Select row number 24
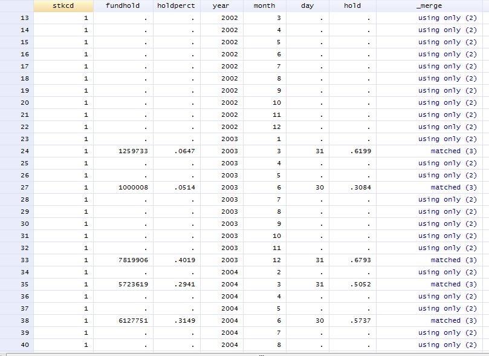The image size is (489, 356). coord(16,151)
